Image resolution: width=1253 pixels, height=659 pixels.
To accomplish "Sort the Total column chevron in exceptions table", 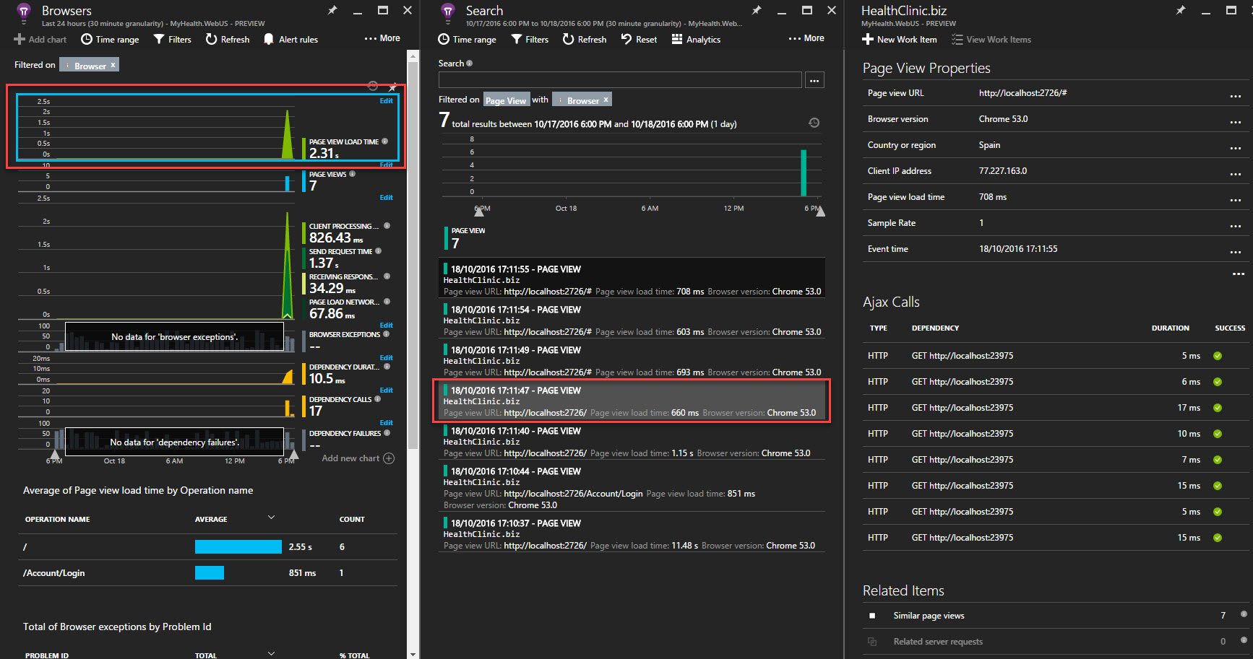I will pyautogui.click(x=272, y=654).
